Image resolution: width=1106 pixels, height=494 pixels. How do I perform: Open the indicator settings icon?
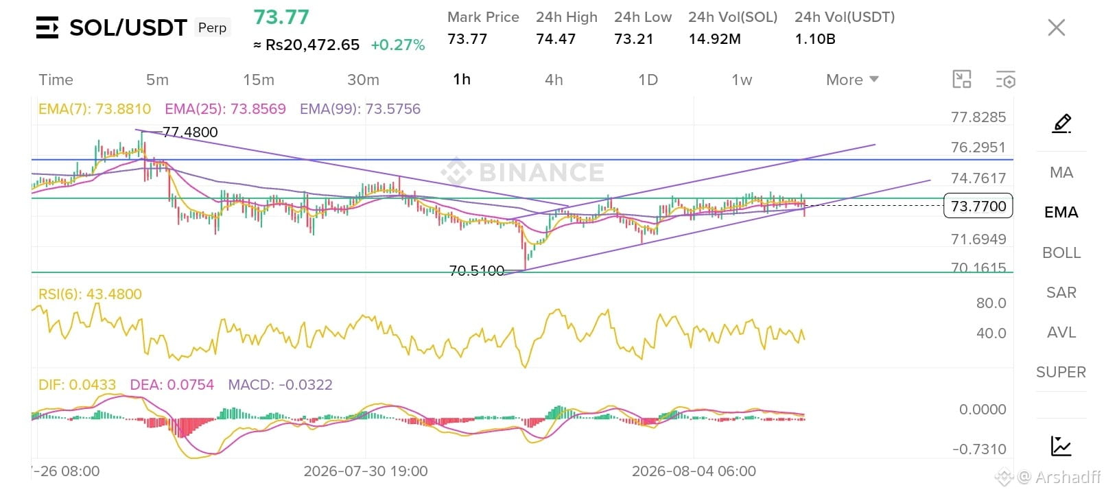1005,80
